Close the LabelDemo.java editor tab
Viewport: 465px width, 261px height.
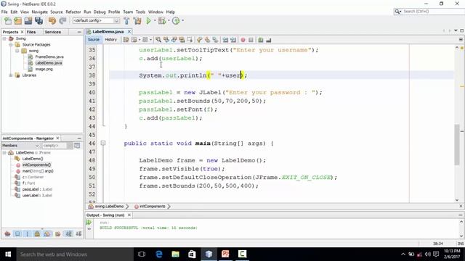pyautogui.click(x=129, y=32)
